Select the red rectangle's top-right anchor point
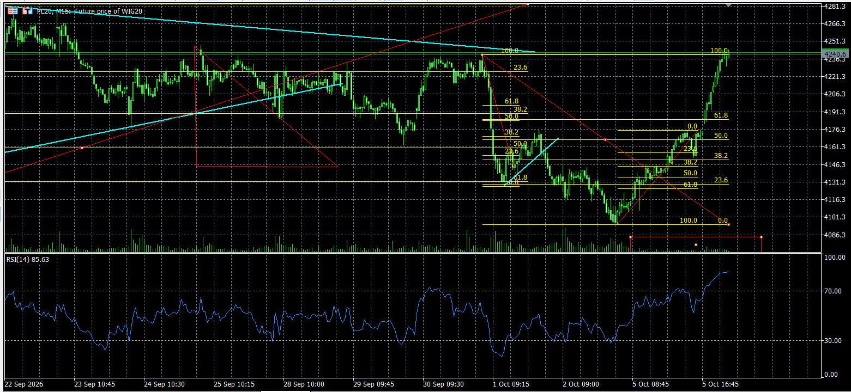Screen dimensions: 851x392 (762, 237)
